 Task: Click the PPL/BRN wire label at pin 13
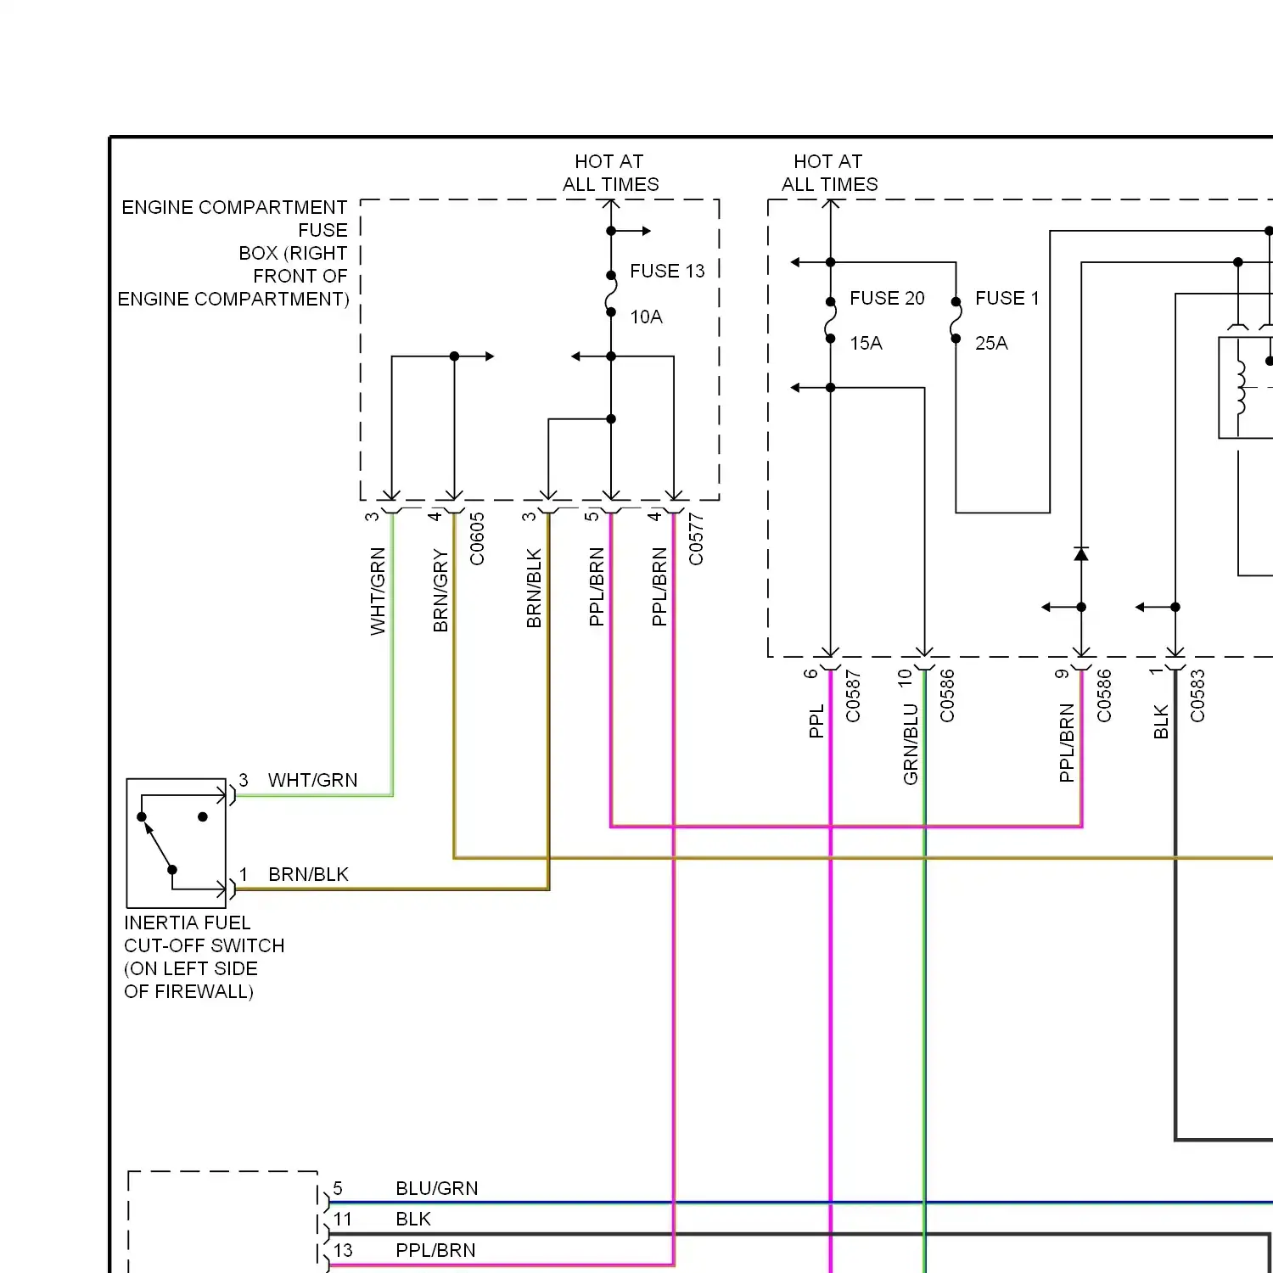point(435,1250)
